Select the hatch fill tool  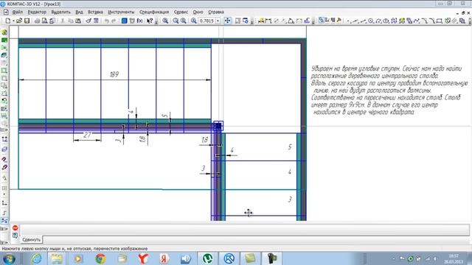tap(454, 21)
